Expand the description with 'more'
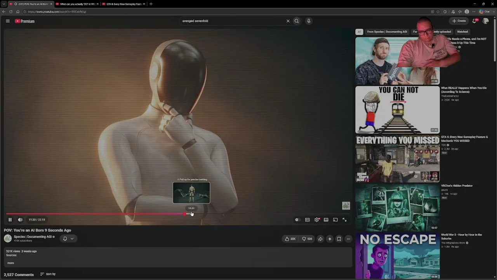The height and width of the screenshot is (280, 497). 10,263
